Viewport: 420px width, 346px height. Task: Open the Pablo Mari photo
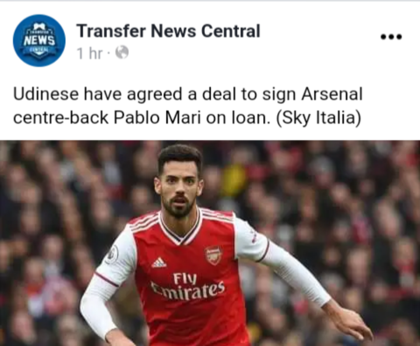click(x=210, y=243)
